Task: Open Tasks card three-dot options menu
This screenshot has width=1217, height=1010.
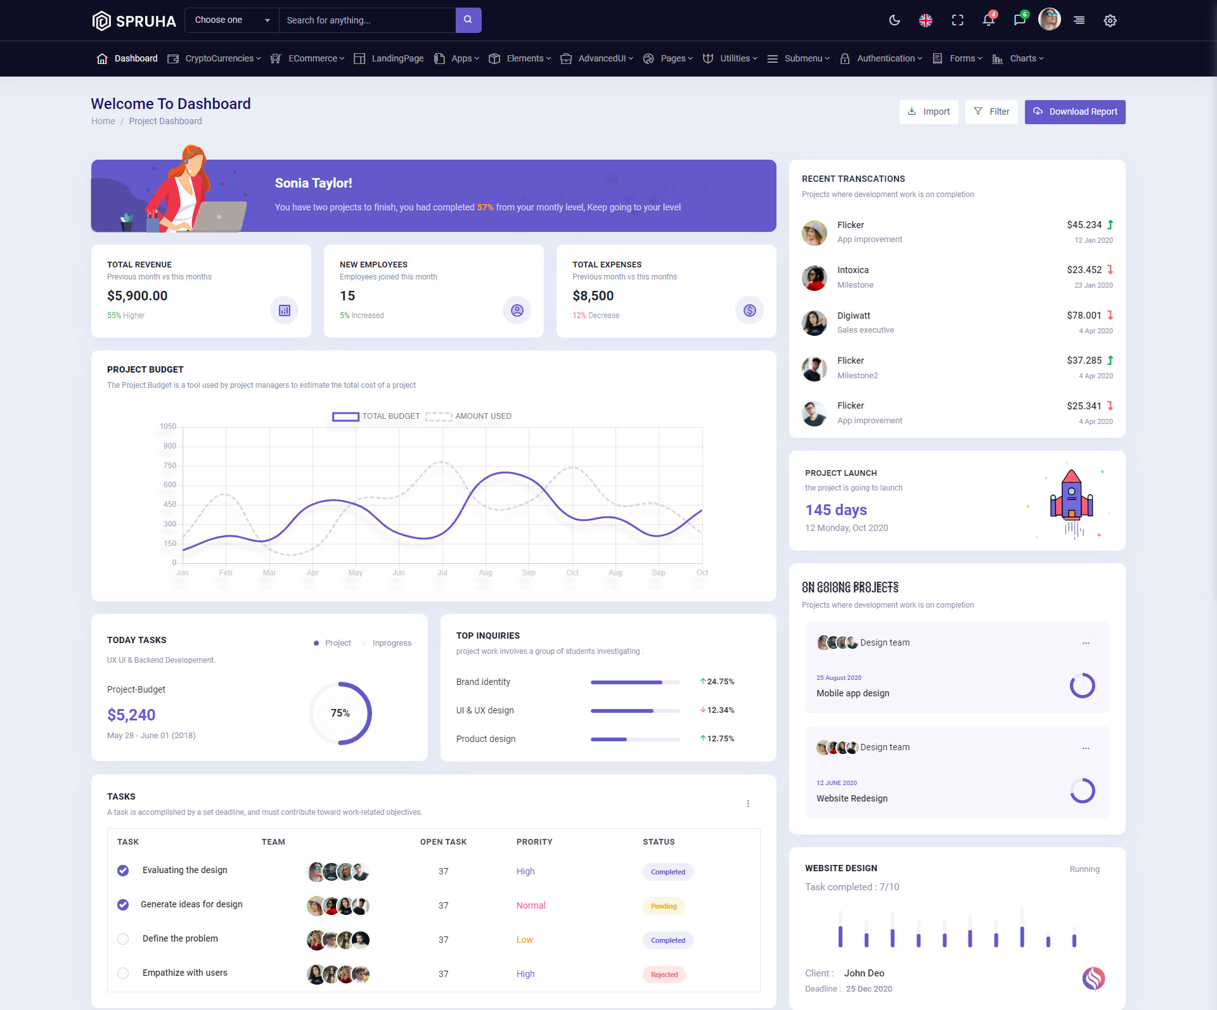Action: pos(748,803)
